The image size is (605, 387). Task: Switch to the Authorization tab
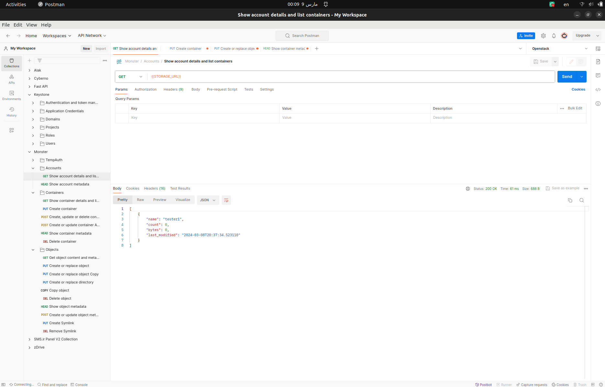(x=146, y=89)
